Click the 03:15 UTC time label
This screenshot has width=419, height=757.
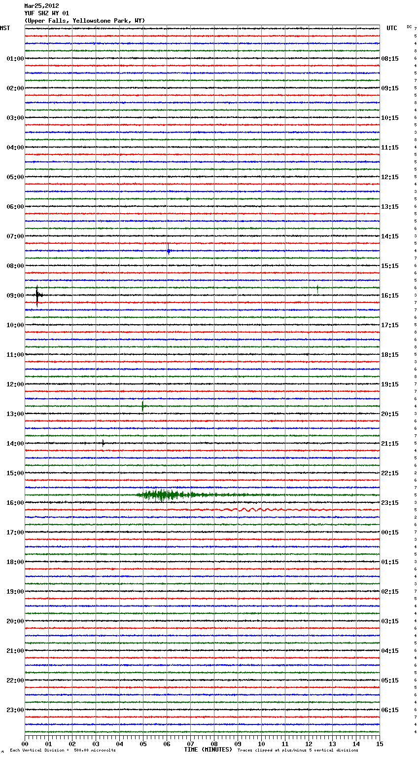tap(390, 621)
